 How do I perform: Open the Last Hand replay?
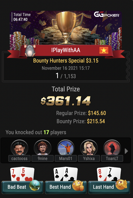tap(109, 187)
